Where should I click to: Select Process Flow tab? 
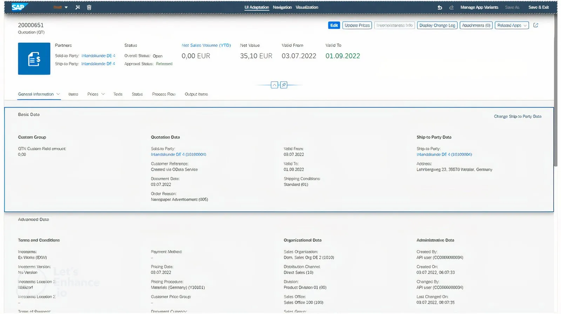pyautogui.click(x=164, y=94)
